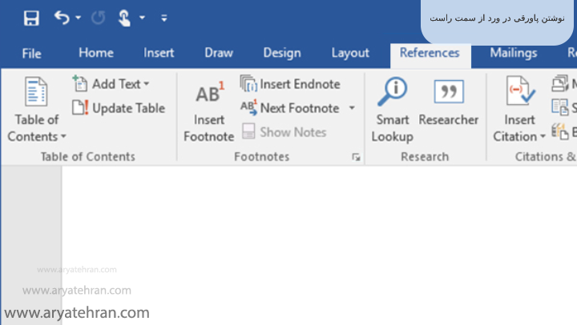577x325 pixels.
Task: Expand the Undo history dropdown arrow
Action: click(x=79, y=18)
